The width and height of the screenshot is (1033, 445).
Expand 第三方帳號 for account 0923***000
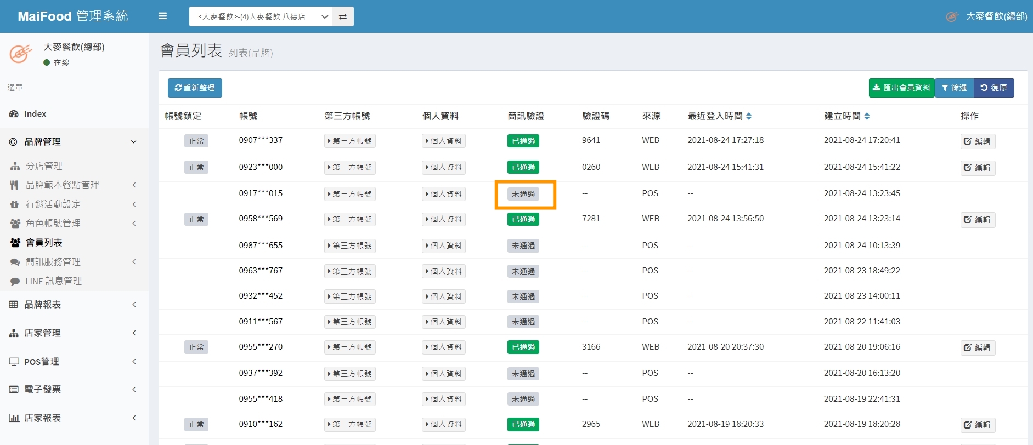(x=350, y=168)
